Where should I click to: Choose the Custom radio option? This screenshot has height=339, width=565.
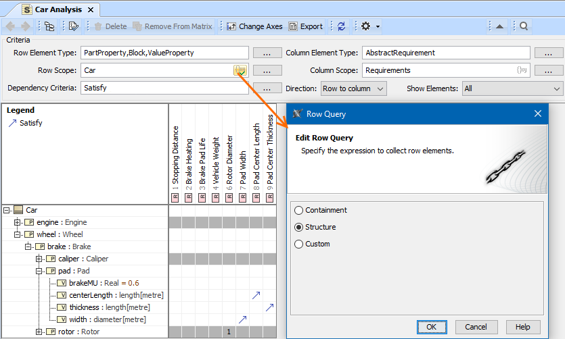pos(299,244)
